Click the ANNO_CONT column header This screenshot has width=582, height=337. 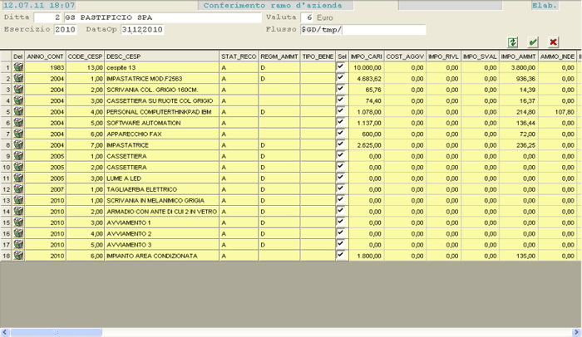click(45, 55)
